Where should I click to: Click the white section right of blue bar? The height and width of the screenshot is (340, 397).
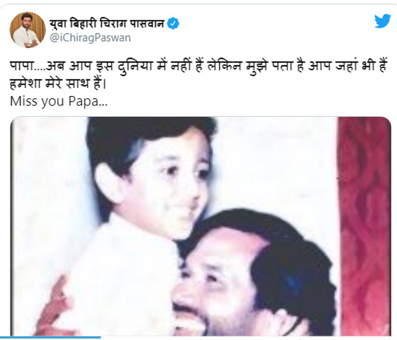(249, 338)
